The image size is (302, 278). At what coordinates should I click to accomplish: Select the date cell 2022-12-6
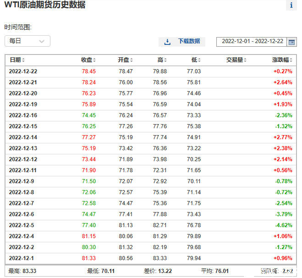click(x=22, y=214)
